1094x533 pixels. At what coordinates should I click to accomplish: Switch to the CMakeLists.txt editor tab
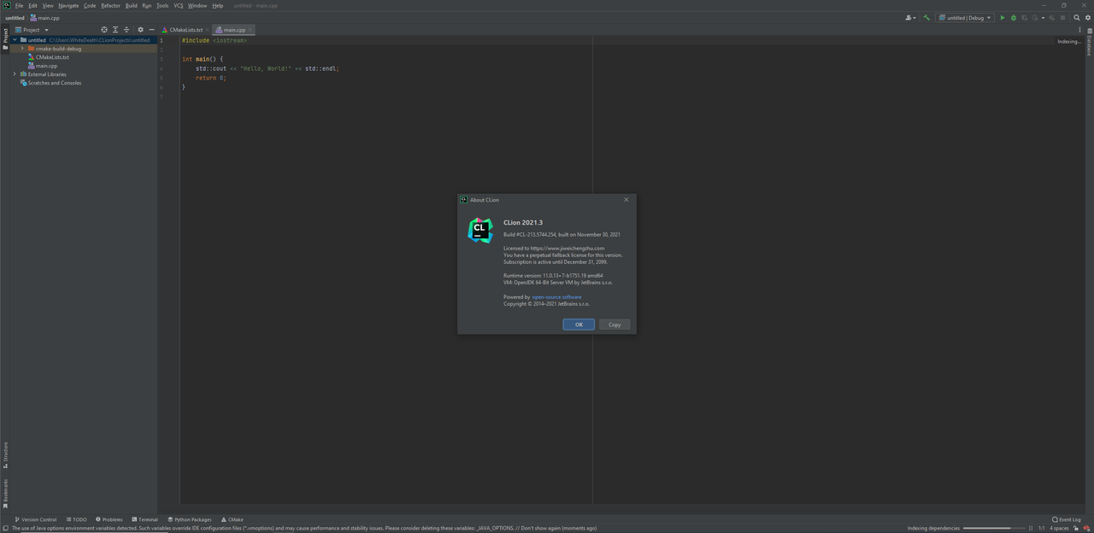(185, 30)
